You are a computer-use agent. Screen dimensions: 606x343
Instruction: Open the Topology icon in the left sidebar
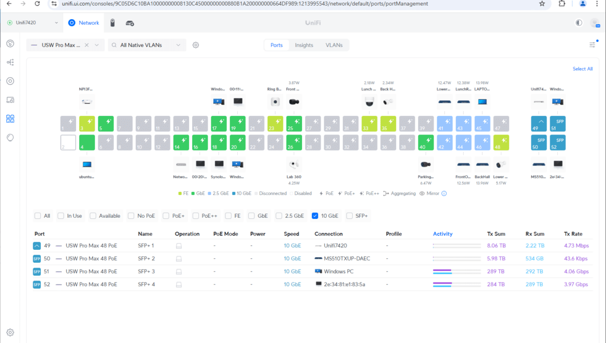[x=10, y=62]
